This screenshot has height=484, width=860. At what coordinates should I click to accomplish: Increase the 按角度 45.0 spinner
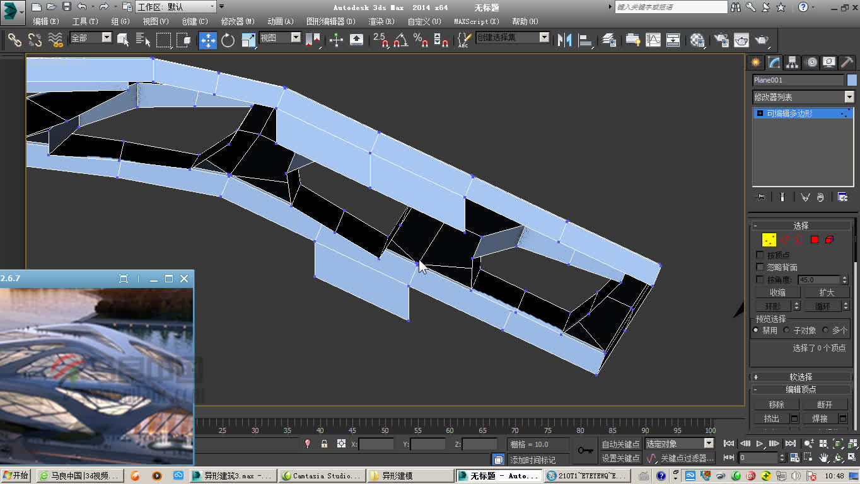tap(844, 277)
